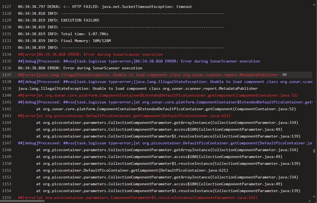Select line number 1129
This screenshot has width=317, height=203.
tap(7, 20)
